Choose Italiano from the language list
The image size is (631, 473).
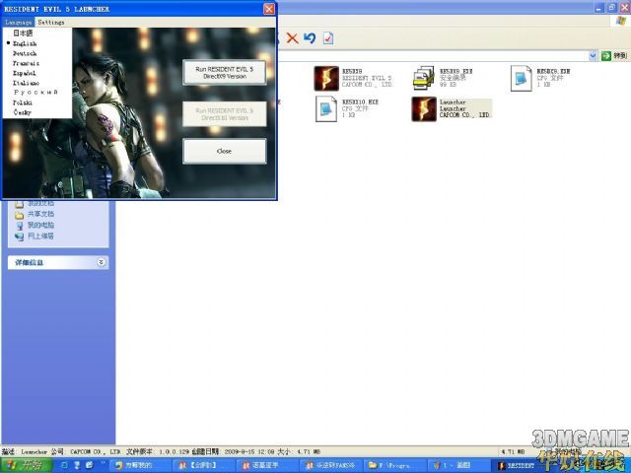point(26,83)
